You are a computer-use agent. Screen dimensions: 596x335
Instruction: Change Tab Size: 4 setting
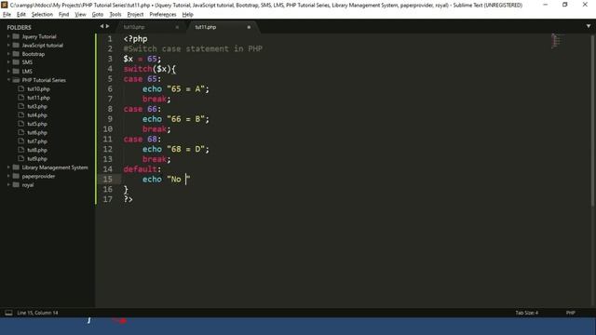[x=527, y=313]
